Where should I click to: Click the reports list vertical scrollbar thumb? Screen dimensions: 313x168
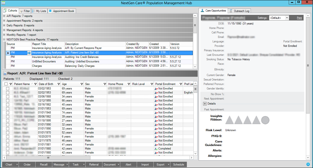coord(195,25)
